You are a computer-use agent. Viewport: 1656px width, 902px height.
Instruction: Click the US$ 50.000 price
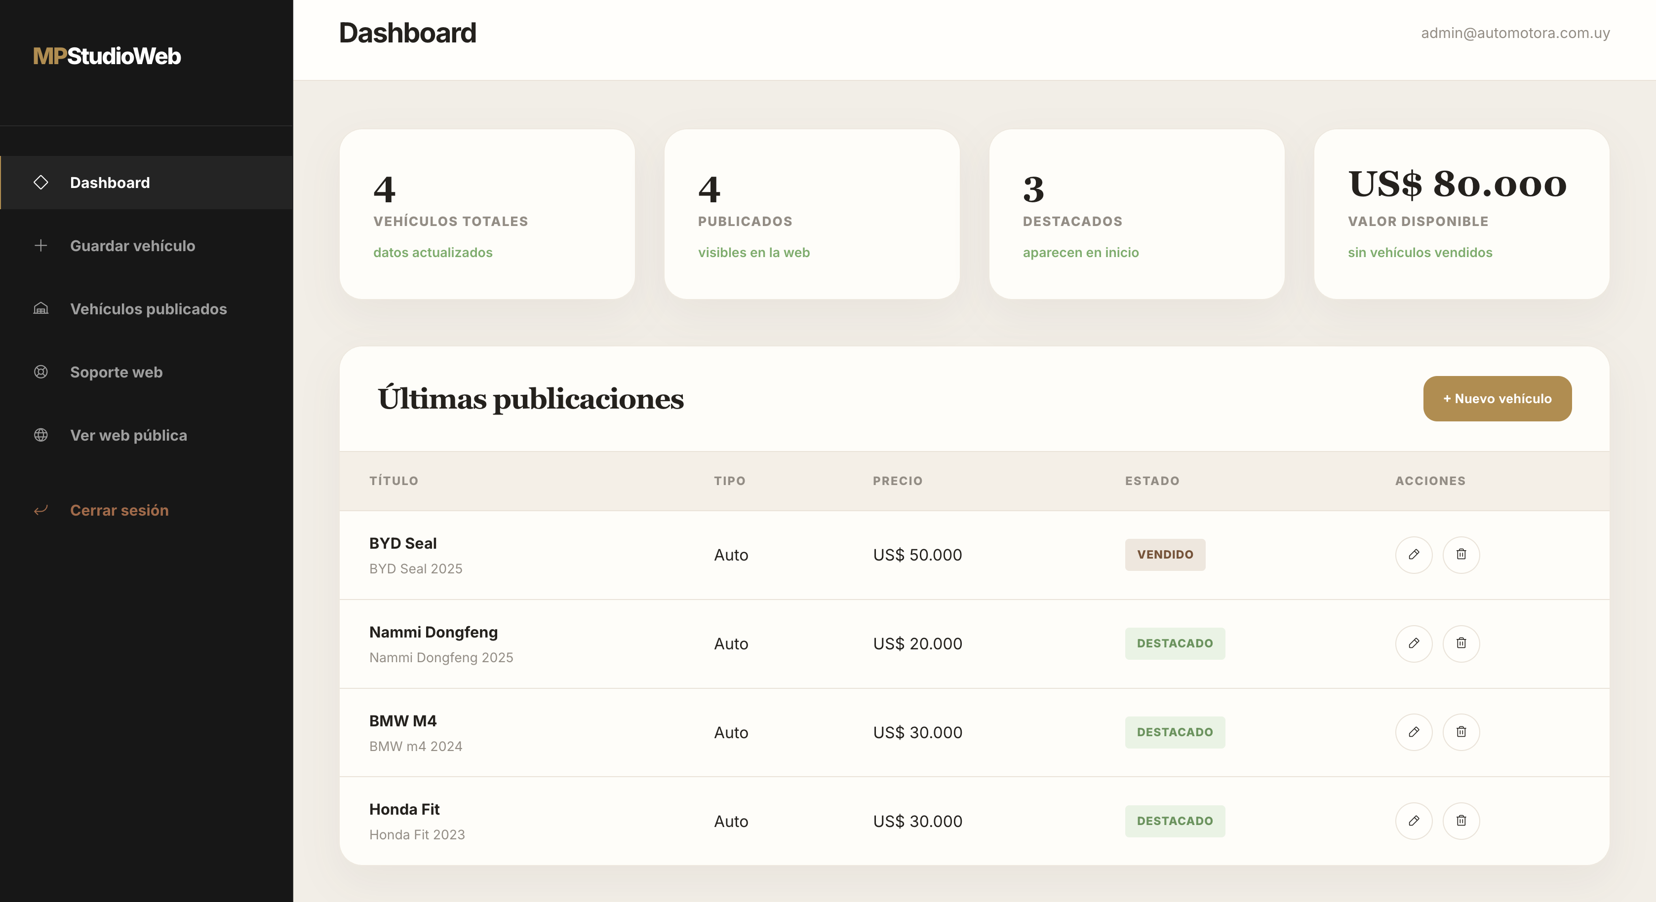point(917,555)
